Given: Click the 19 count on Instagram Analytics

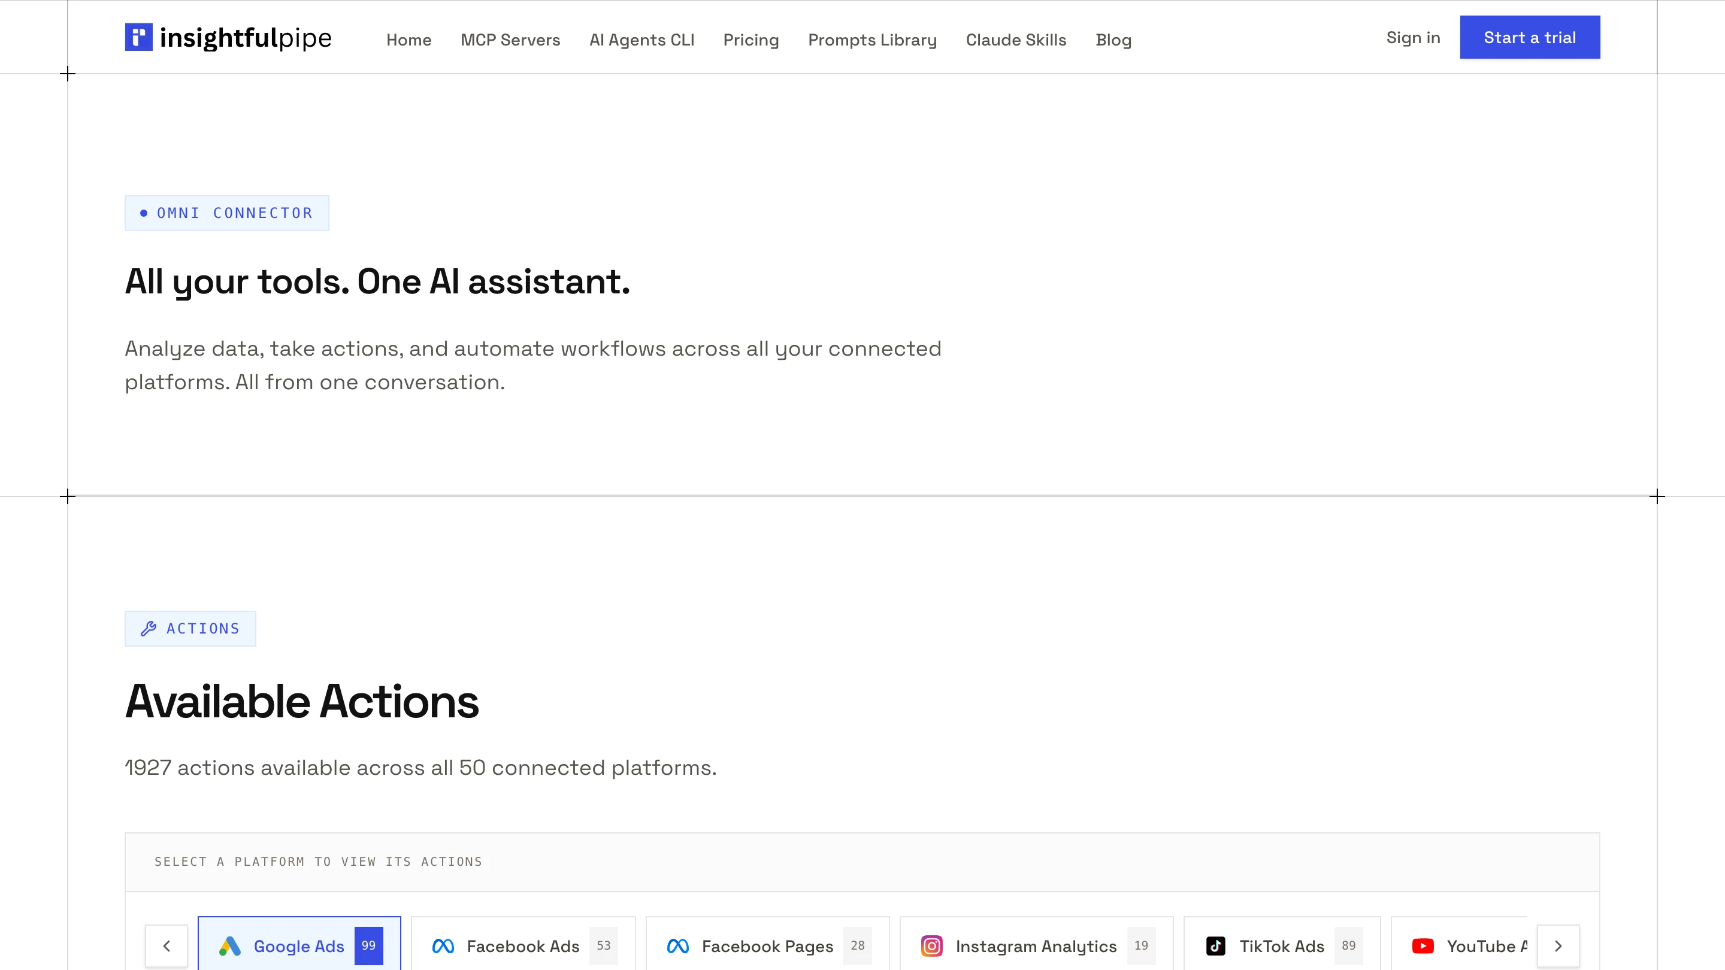Looking at the screenshot, I should pyautogui.click(x=1141, y=946).
